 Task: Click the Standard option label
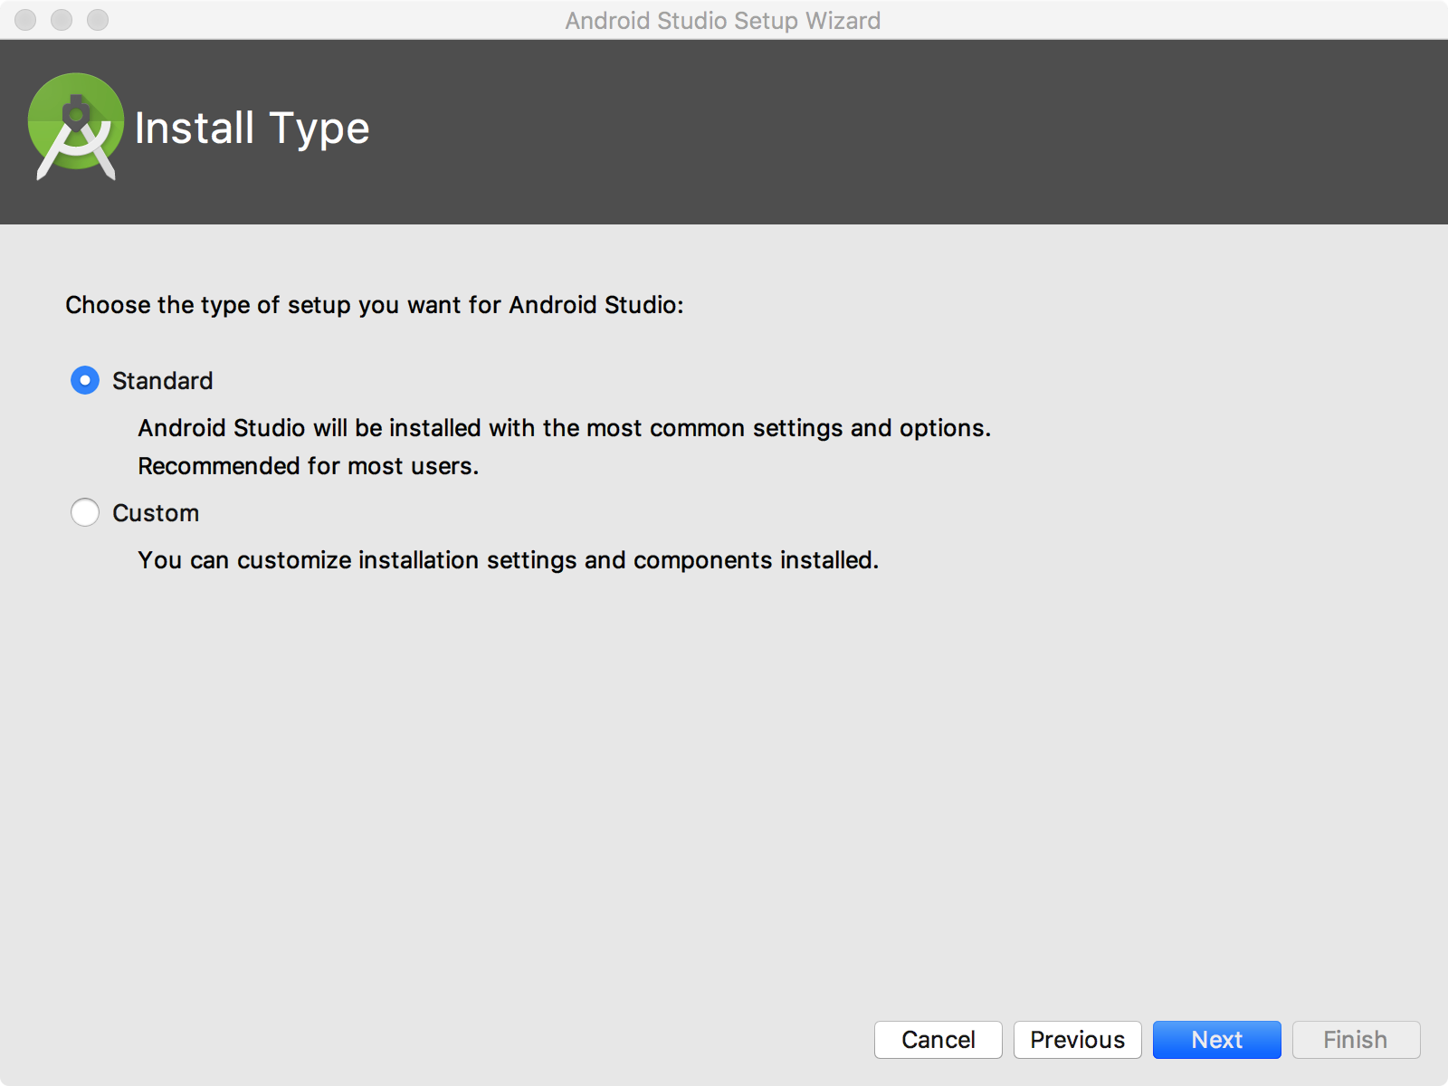(163, 381)
